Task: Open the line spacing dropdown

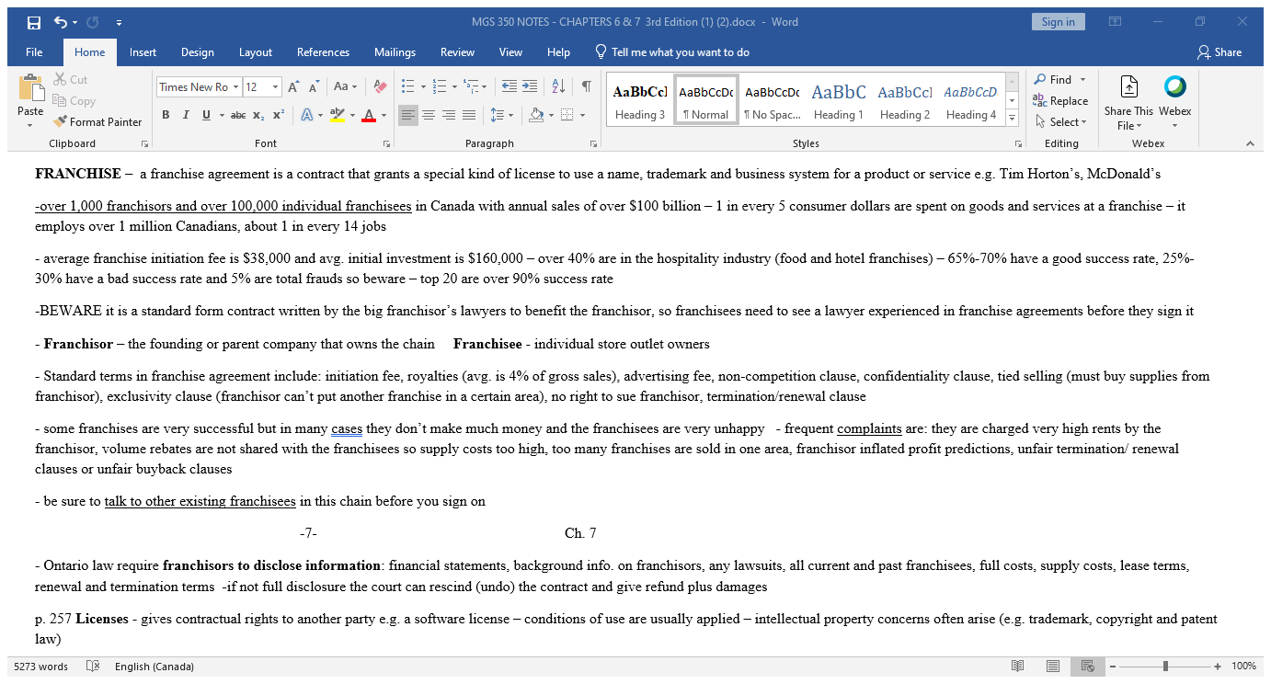Action: tap(501, 115)
